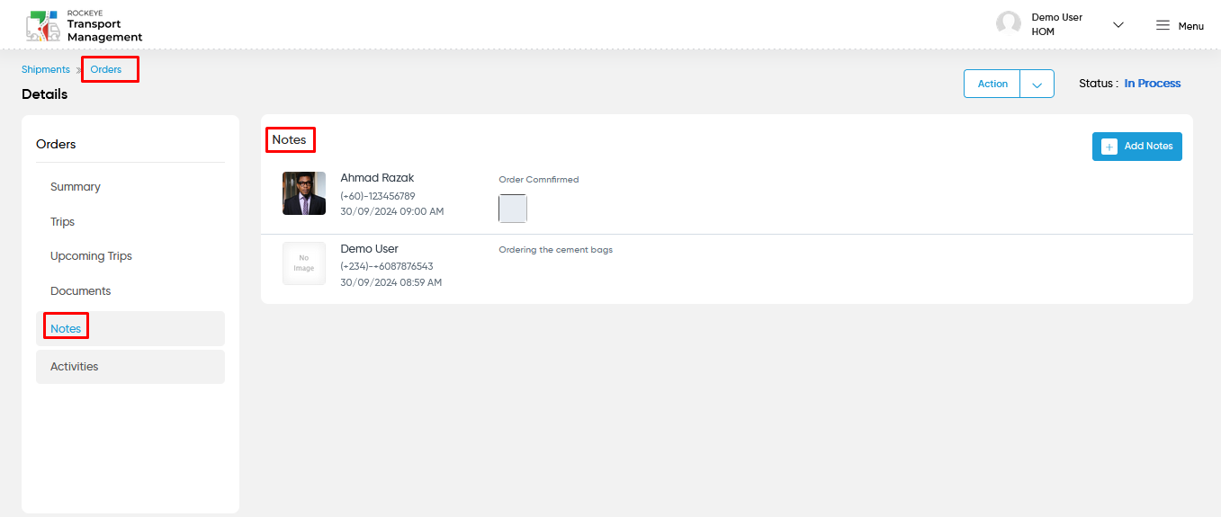Viewport: 1221px width, 517px height.
Task: Open Ahmad Razak's profile photo
Action: pyautogui.click(x=304, y=193)
